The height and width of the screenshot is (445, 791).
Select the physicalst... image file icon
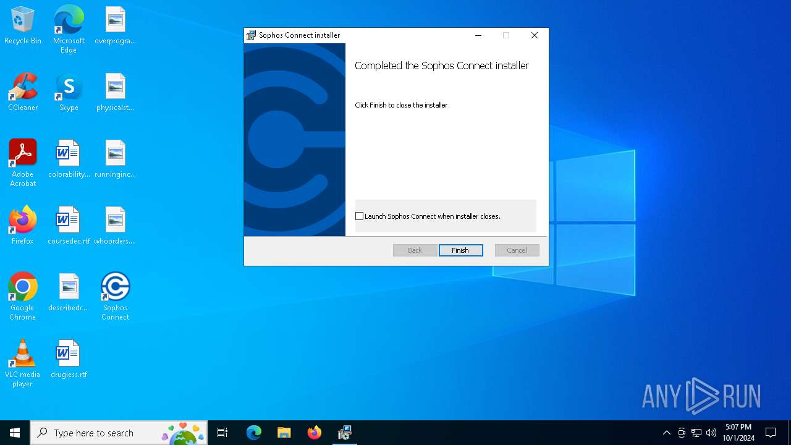click(x=115, y=93)
